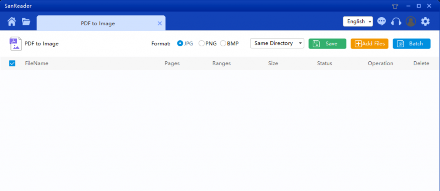This screenshot has height=191, width=440.
Task: Open the feedback chat bubble icon
Action: point(382,21)
